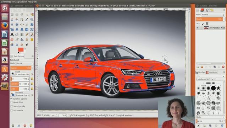The height and width of the screenshot is (128, 227).
Task: Select the Eraser tool
Action: click(12, 39)
